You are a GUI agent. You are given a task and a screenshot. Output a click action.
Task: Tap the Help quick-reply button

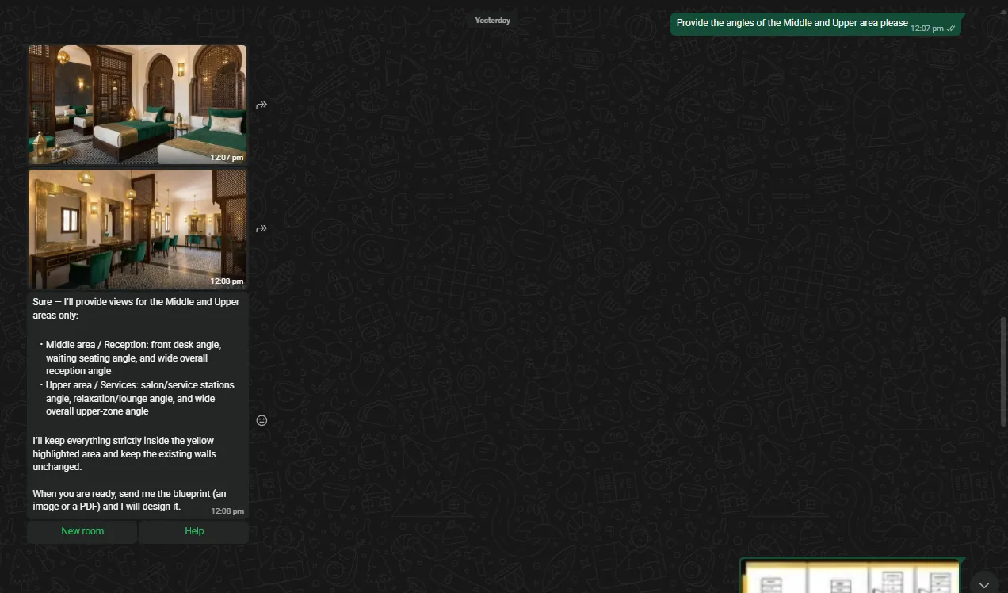194,531
